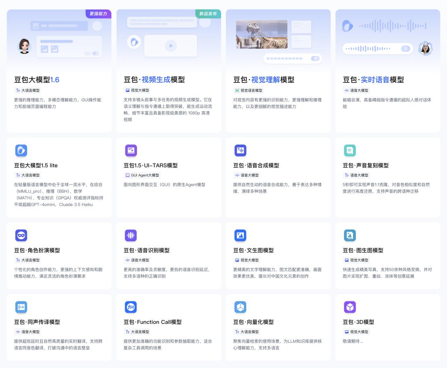Open the 豆包·语音合成模型 title
Viewport: 447px width, 368px height.
click(x=256, y=165)
